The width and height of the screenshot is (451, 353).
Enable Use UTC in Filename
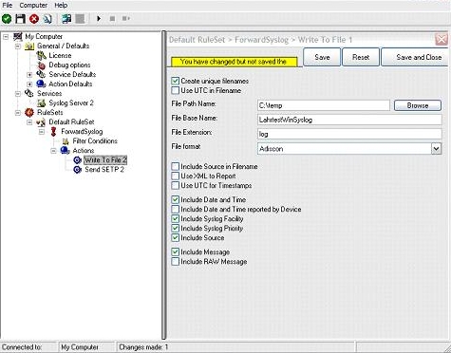click(175, 90)
